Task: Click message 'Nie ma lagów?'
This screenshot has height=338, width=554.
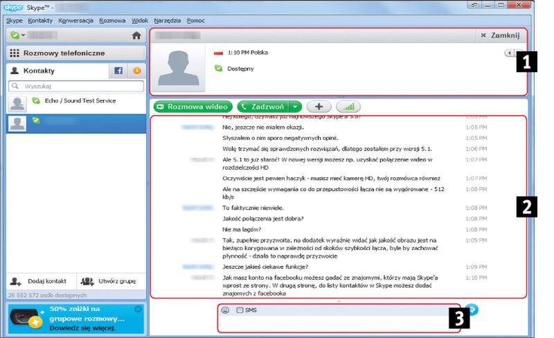Action: 242,229
